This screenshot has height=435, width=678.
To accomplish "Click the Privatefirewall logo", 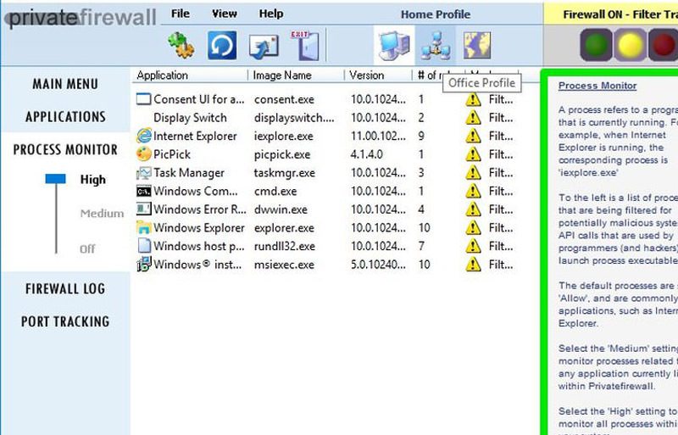I will tap(81, 18).
